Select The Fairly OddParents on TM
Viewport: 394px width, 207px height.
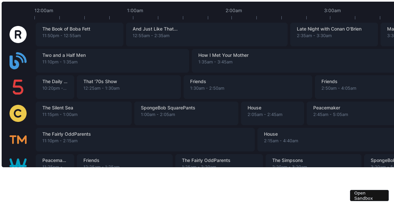pyautogui.click(x=145, y=140)
